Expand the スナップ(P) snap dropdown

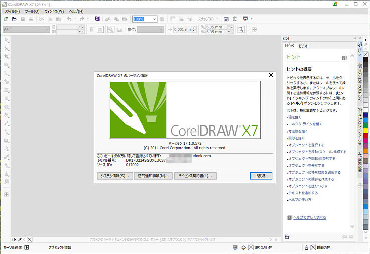[x=217, y=19]
